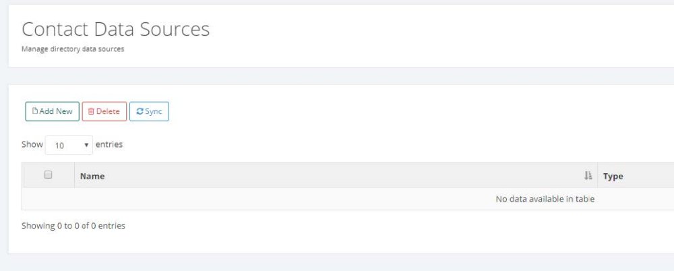Click the Manage directory data sources subtitle
Viewport: 674px width, 271px height.
[x=73, y=49]
